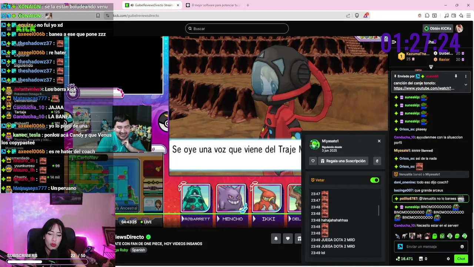The height and width of the screenshot is (267, 474).
Task: Unpin the message using the pin icon
Action: pos(456,76)
